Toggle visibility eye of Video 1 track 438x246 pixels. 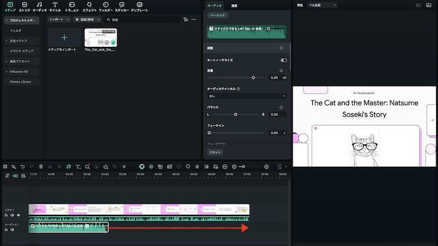18,215
